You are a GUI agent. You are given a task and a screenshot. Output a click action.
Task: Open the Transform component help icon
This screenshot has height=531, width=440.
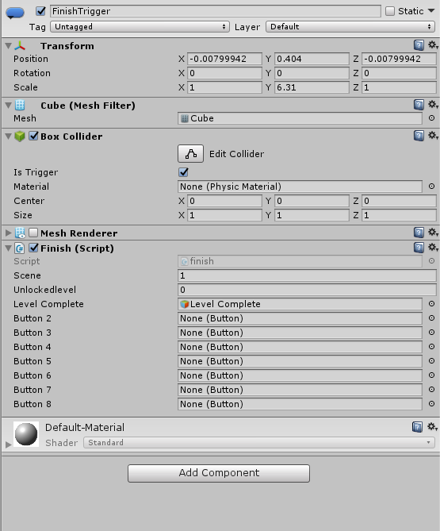click(419, 45)
